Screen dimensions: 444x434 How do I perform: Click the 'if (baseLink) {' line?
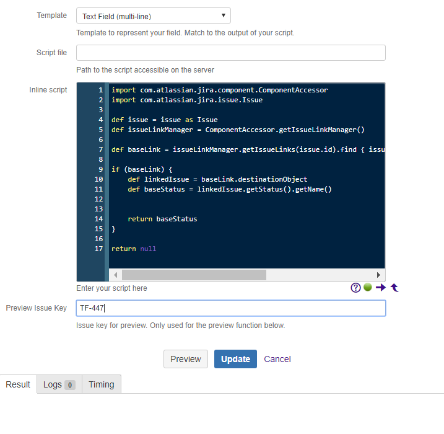click(142, 169)
